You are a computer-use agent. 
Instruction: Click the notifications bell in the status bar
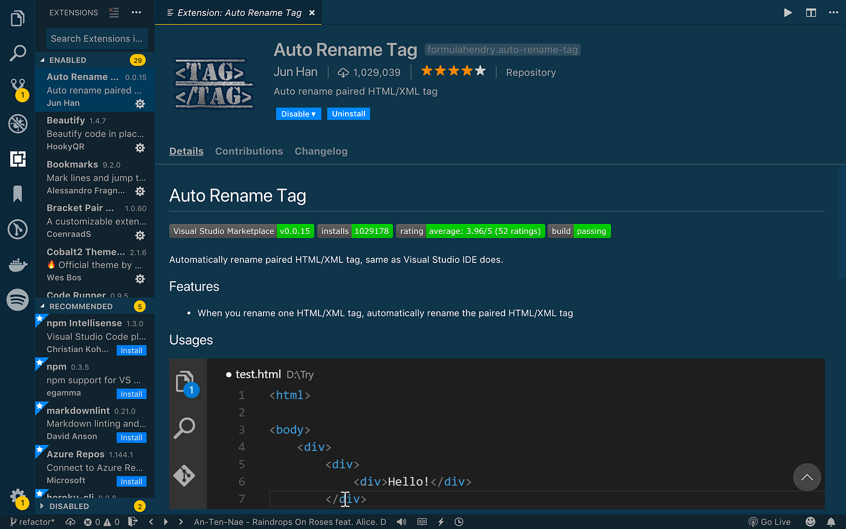(x=831, y=521)
